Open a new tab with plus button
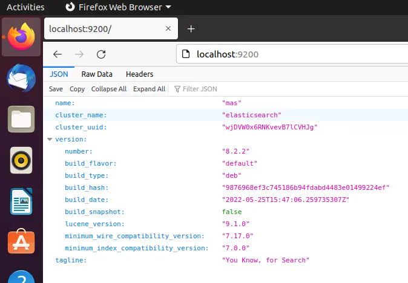408x283 pixels. click(191, 29)
